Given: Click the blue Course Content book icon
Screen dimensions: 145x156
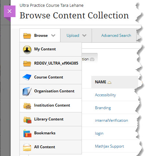Looking at the screenshot, I should pyautogui.click(x=27, y=77).
